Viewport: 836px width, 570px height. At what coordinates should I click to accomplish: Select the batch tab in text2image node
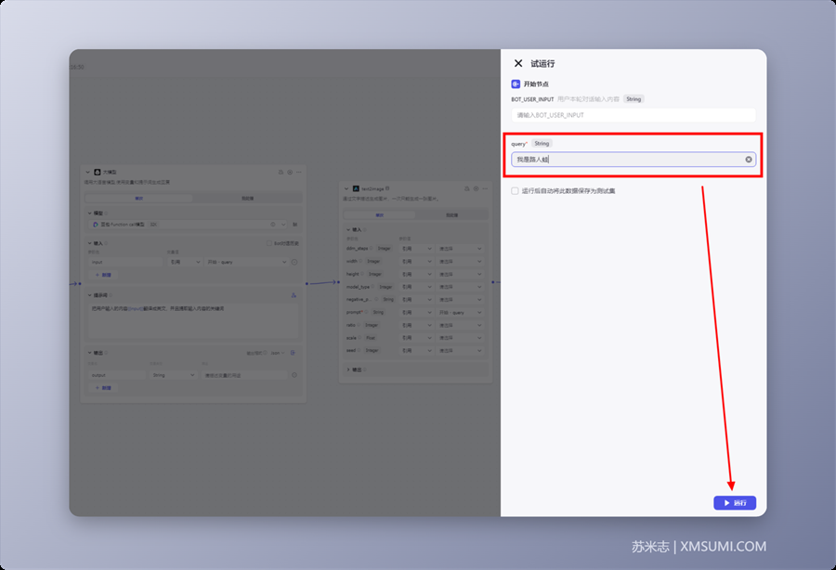pos(451,215)
